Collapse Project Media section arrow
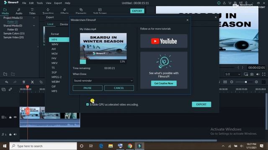The image size is (268, 150). (x=34, y=17)
